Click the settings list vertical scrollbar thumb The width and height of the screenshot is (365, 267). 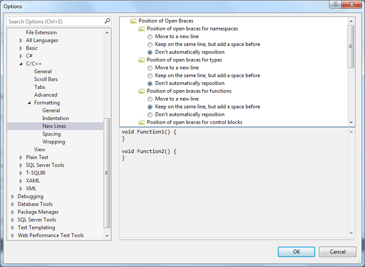click(x=351, y=46)
